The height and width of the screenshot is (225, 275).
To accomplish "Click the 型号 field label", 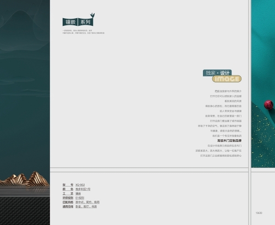I will (x=68, y=185).
